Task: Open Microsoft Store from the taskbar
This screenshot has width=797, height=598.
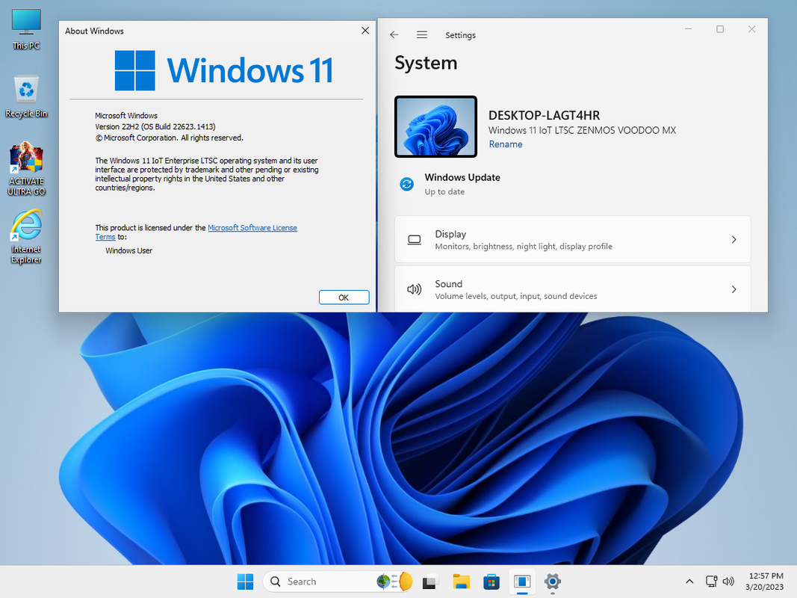Action: click(x=491, y=582)
